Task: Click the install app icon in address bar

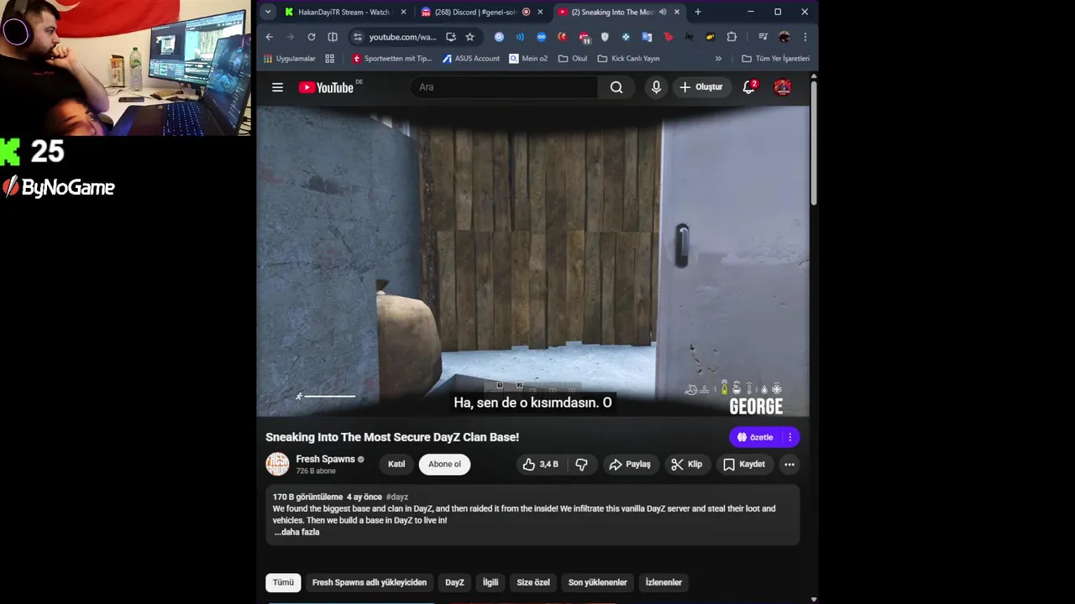Action: click(451, 37)
